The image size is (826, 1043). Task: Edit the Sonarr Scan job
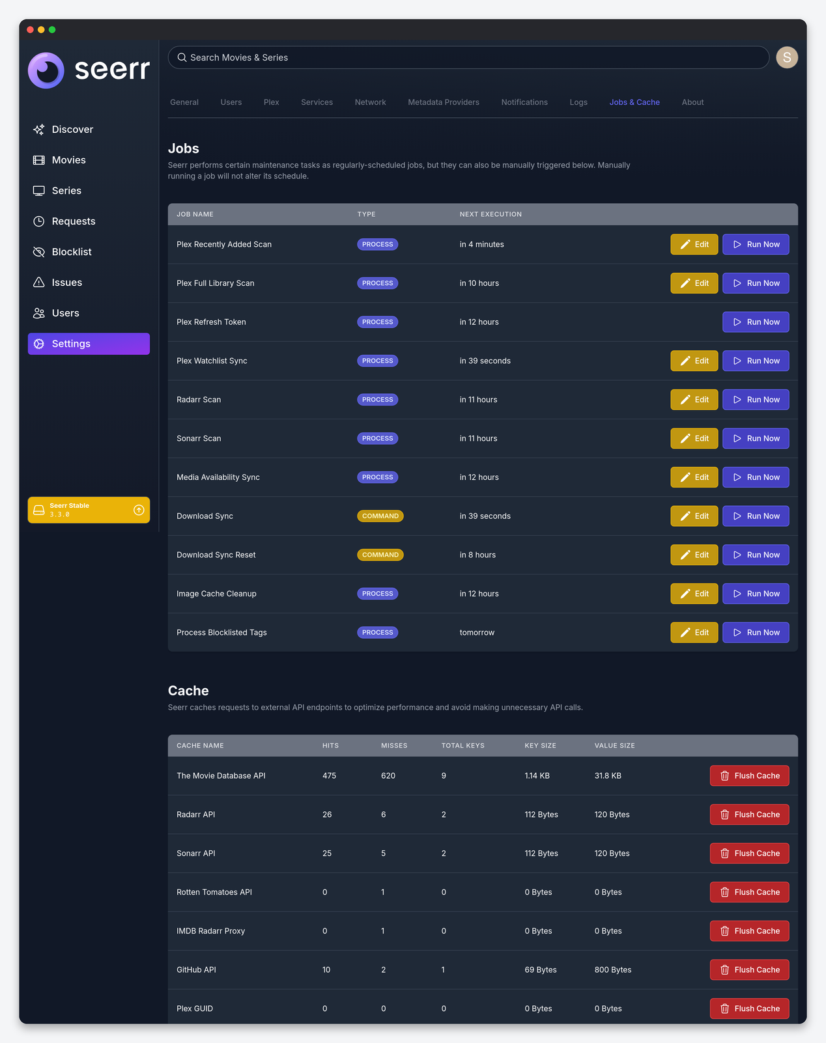[x=694, y=438]
